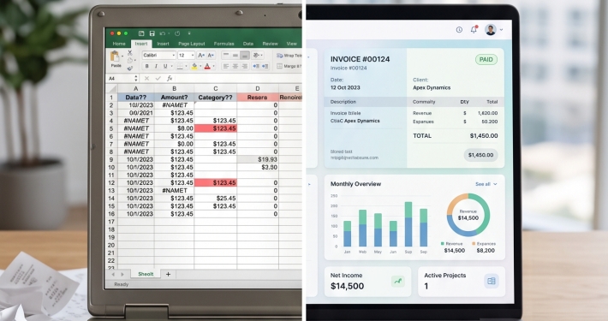Choose the red font color swatch
The width and height of the screenshot is (608, 321).
click(207, 66)
